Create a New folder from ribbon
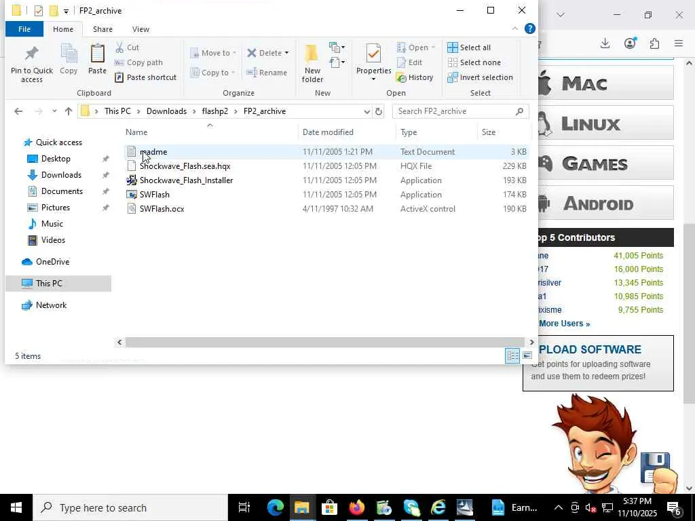The width and height of the screenshot is (695, 521). pyautogui.click(x=312, y=64)
